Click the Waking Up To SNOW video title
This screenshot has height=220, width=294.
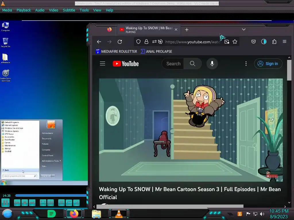[x=190, y=193]
